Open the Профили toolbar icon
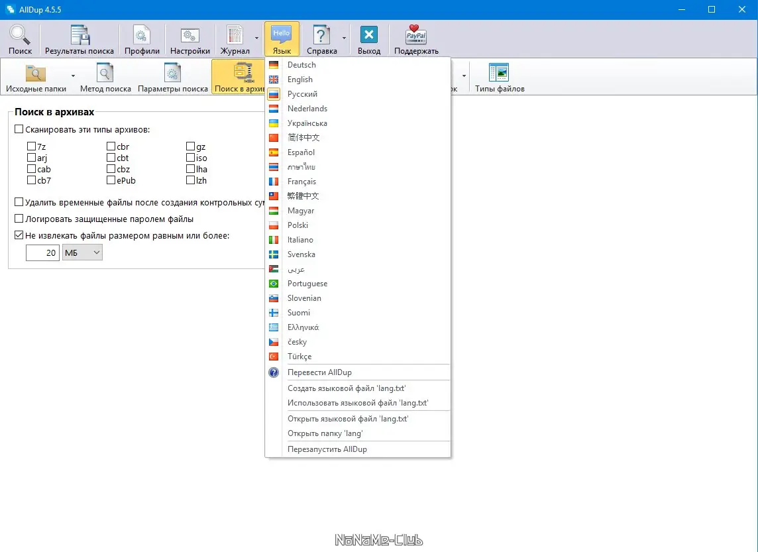This screenshot has height=552, width=758. (x=142, y=35)
